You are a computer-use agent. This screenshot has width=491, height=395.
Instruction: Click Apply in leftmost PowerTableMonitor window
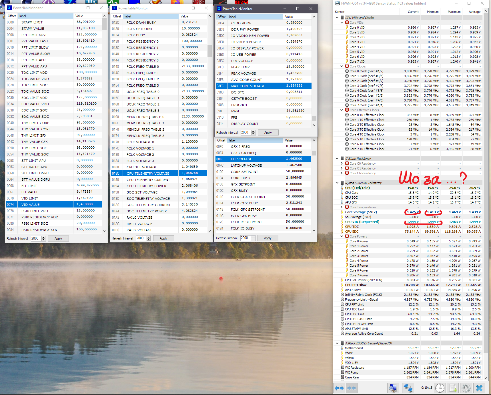[x=58, y=239]
